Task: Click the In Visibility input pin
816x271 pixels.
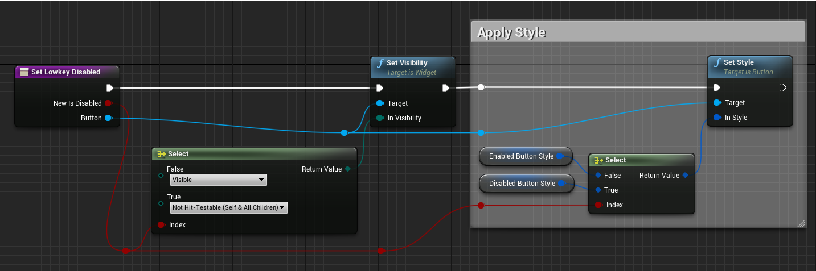Action: pos(379,118)
